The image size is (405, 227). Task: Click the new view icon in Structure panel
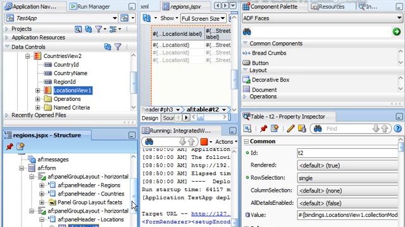(20, 147)
